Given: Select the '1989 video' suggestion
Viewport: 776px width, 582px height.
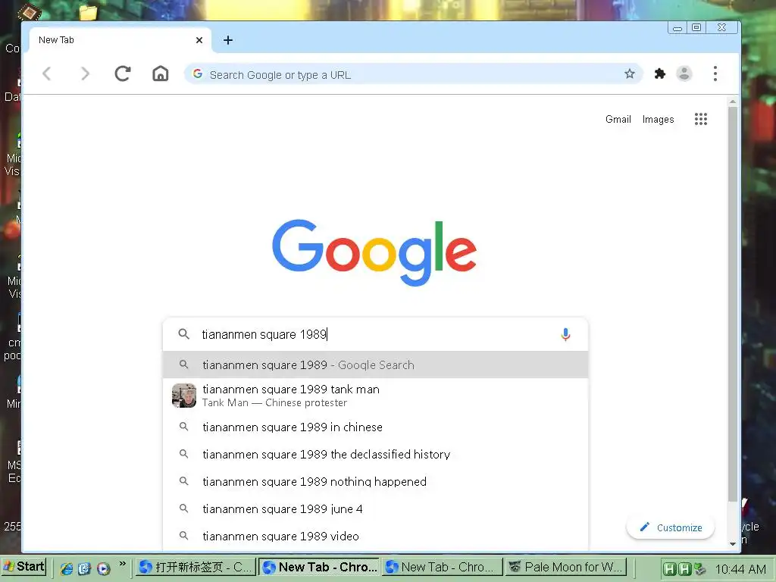Looking at the screenshot, I should [x=376, y=536].
